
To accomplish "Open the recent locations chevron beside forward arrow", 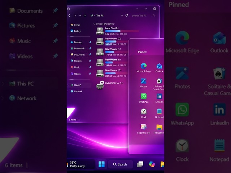I will pyautogui.click(x=80, y=15).
